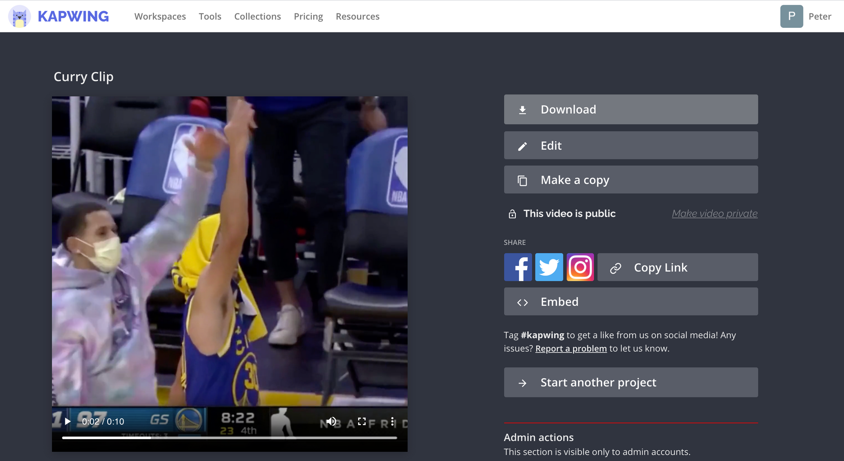Play the Curry Clip video
This screenshot has width=844, height=461.
coord(68,421)
